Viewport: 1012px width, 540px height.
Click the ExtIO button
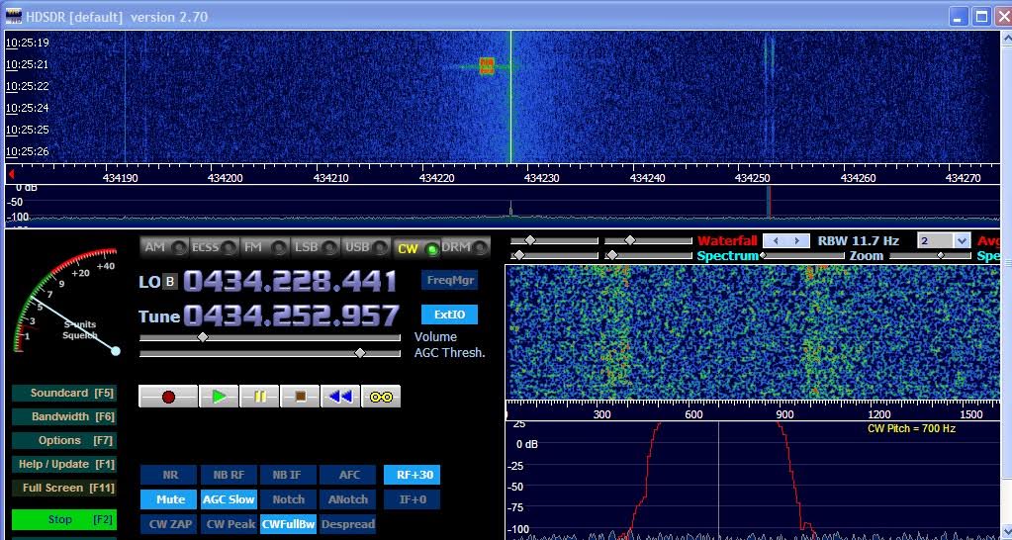[449, 315]
